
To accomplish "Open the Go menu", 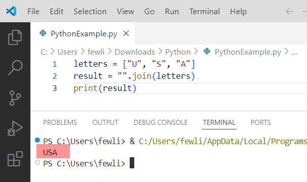I will [x=149, y=11].
